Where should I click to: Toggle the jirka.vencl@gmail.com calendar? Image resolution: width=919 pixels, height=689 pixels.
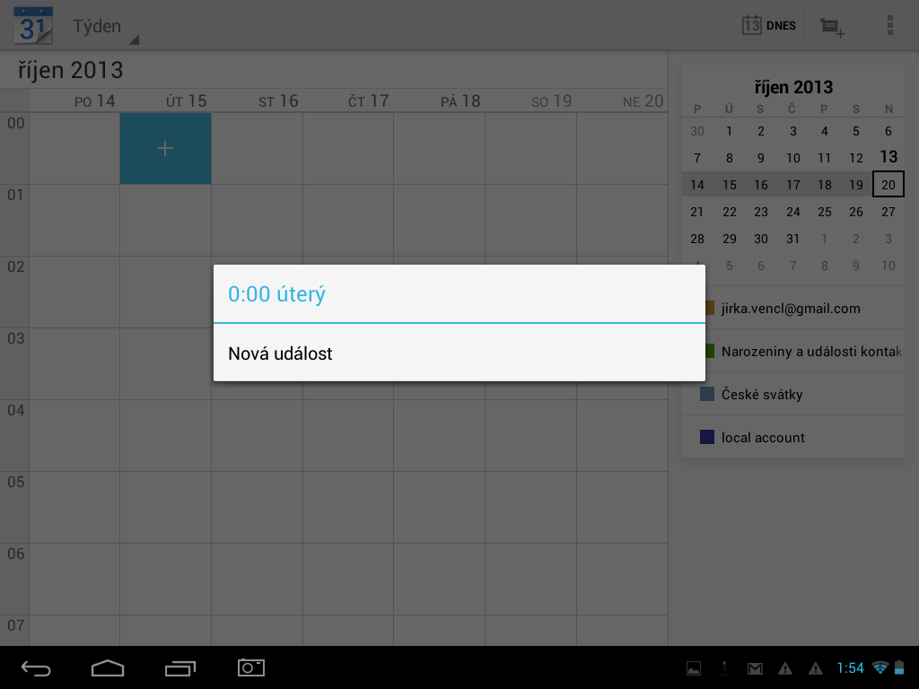[x=791, y=309]
